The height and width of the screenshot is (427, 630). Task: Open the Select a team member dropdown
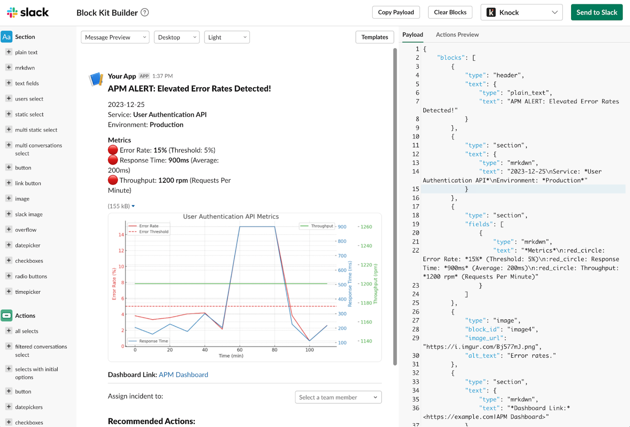click(x=338, y=397)
